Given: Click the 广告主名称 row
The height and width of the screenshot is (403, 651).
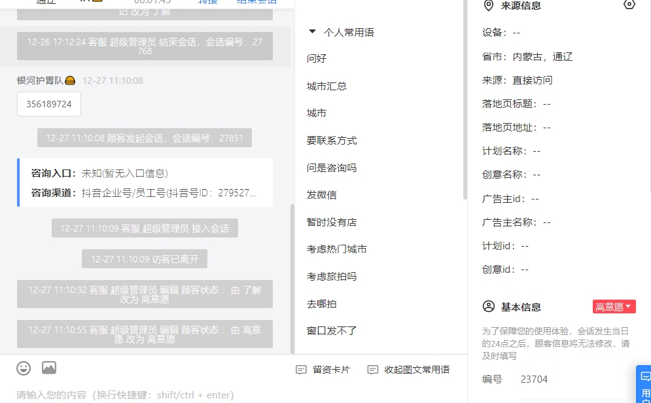Looking at the screenshot, I should click(x=516, y=222).
